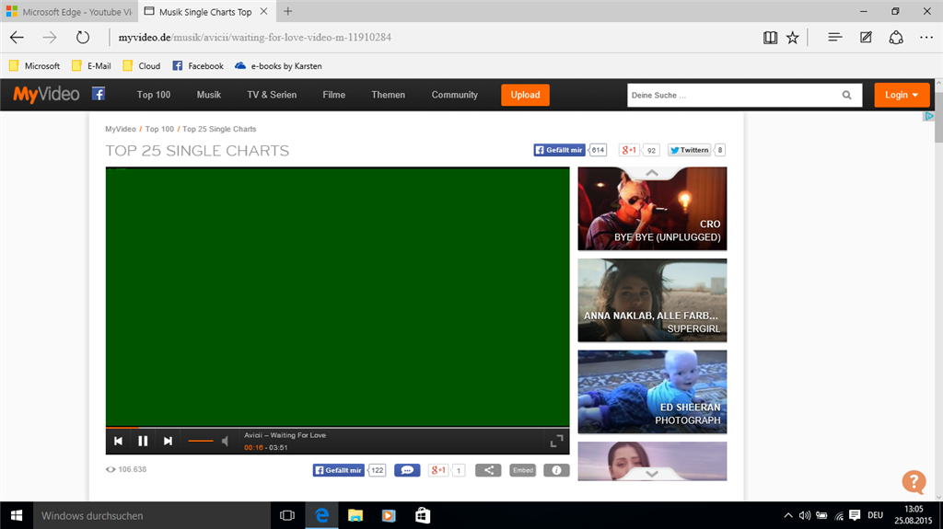Click Gefällt mir button beside page title

pyautogui.click(x=559, y=150)
